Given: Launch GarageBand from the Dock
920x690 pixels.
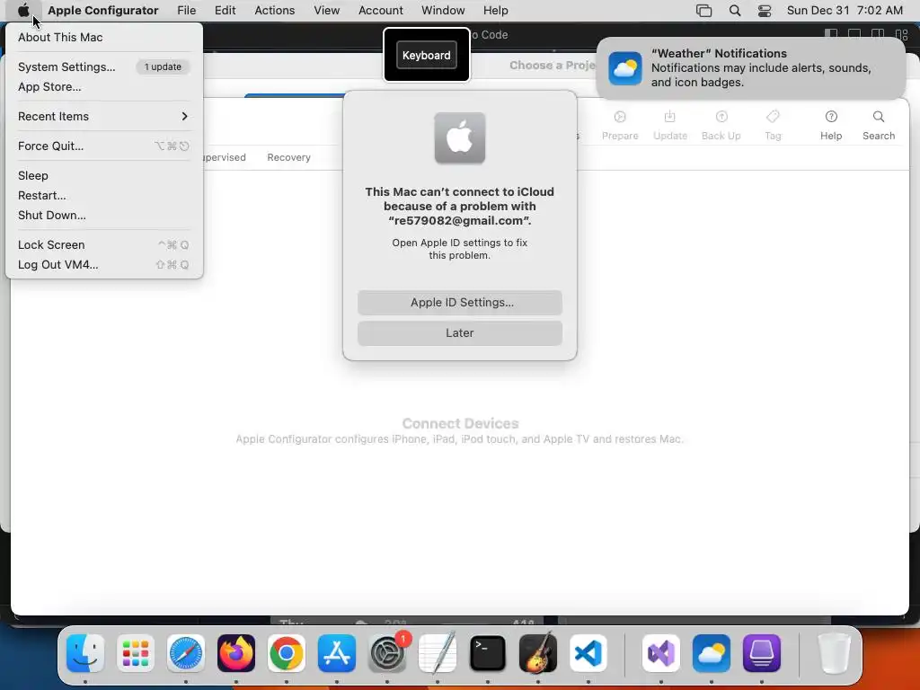Looking at the screenshot, I should point(538,653).
